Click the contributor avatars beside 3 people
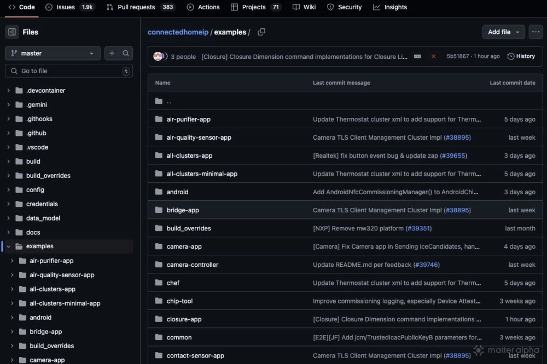Image resolution: width=547 pixels, height=364 pixels. (x=159, y=56)
